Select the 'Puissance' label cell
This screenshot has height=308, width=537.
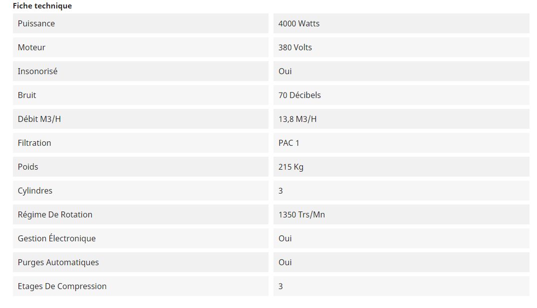point(36,23)
